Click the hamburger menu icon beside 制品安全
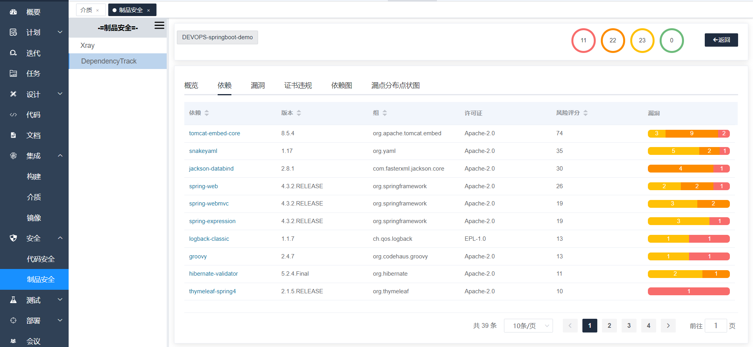 click(x=159, y=25)
